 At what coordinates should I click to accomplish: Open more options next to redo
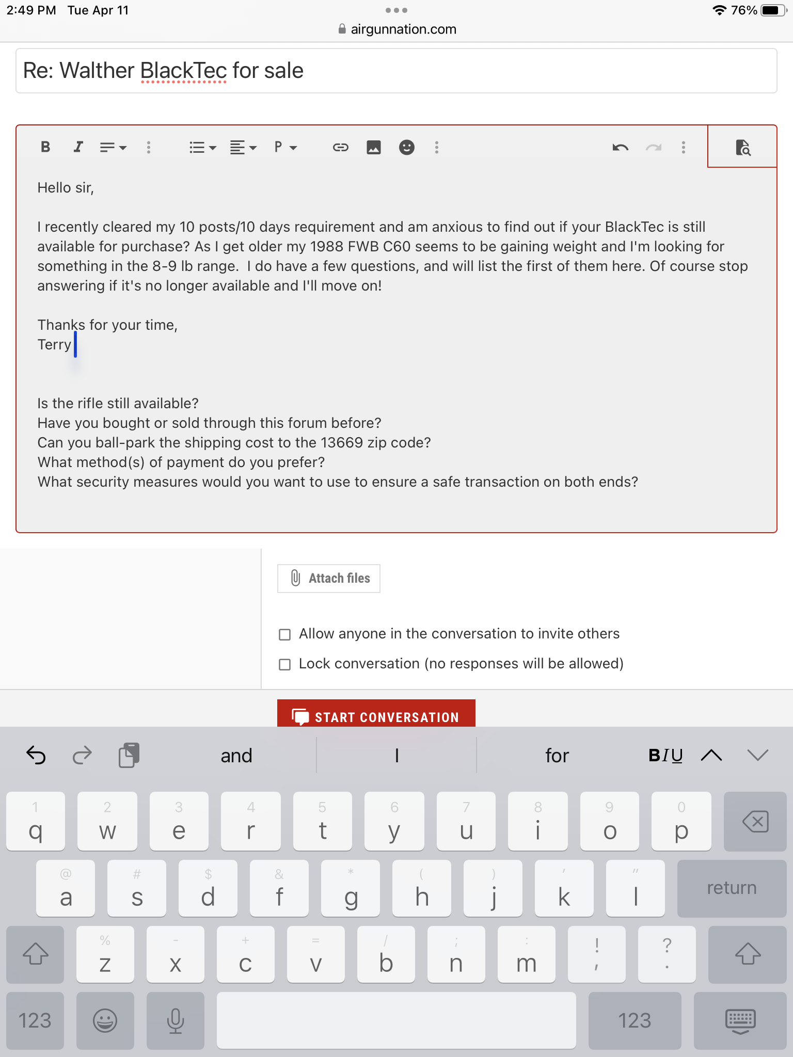tap(684, 148)
